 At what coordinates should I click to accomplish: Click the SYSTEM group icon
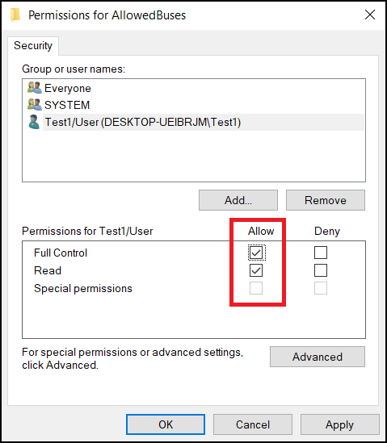(35, 105)
